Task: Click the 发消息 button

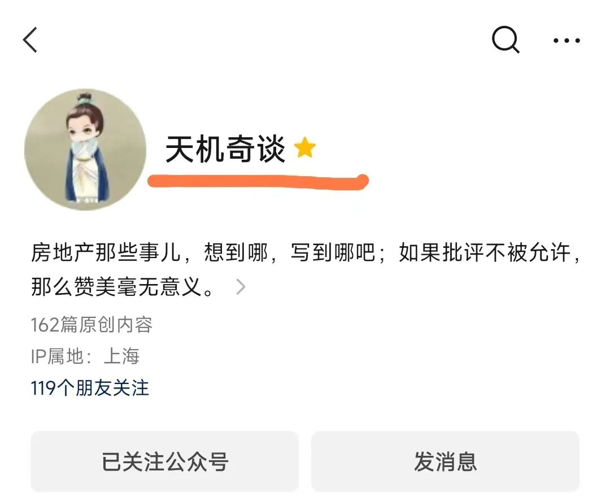Action: (445, 461)
